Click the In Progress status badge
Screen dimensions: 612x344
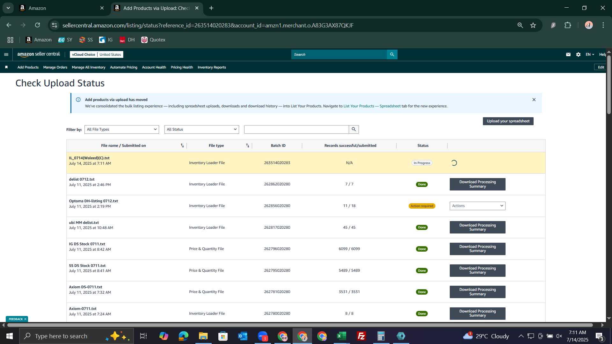(422, 163)
